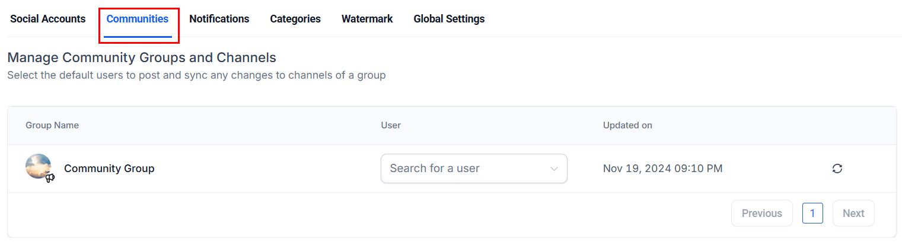This screenshot has height=243, width=902.
Task: Open the Watermark tab
Action: click(x=367, y=19)
